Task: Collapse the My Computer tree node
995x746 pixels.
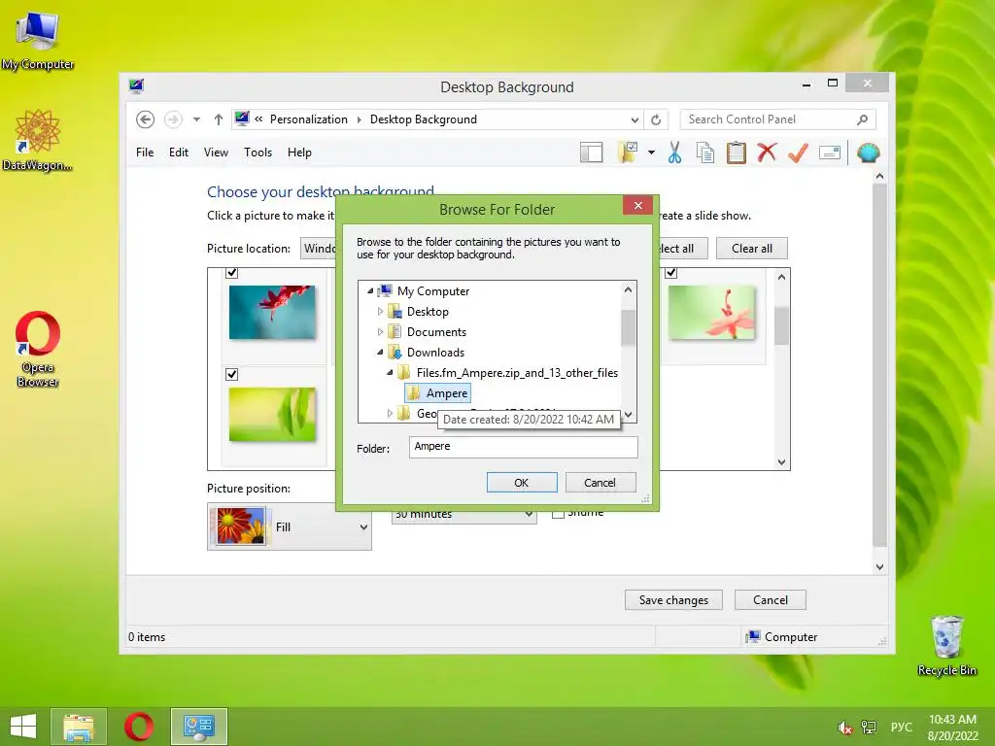Action: click(x=370, y=291)
